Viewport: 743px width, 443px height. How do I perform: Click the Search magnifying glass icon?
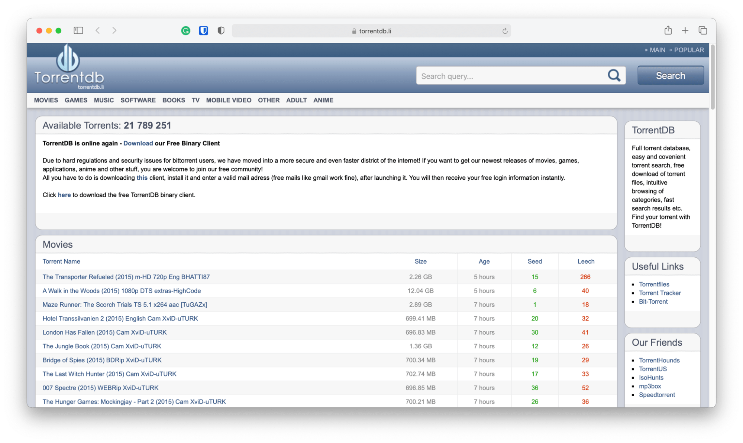(x=613, y=75)
